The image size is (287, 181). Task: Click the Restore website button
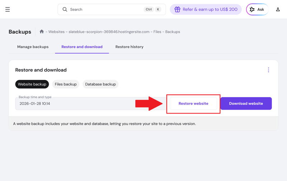[193, 104]
